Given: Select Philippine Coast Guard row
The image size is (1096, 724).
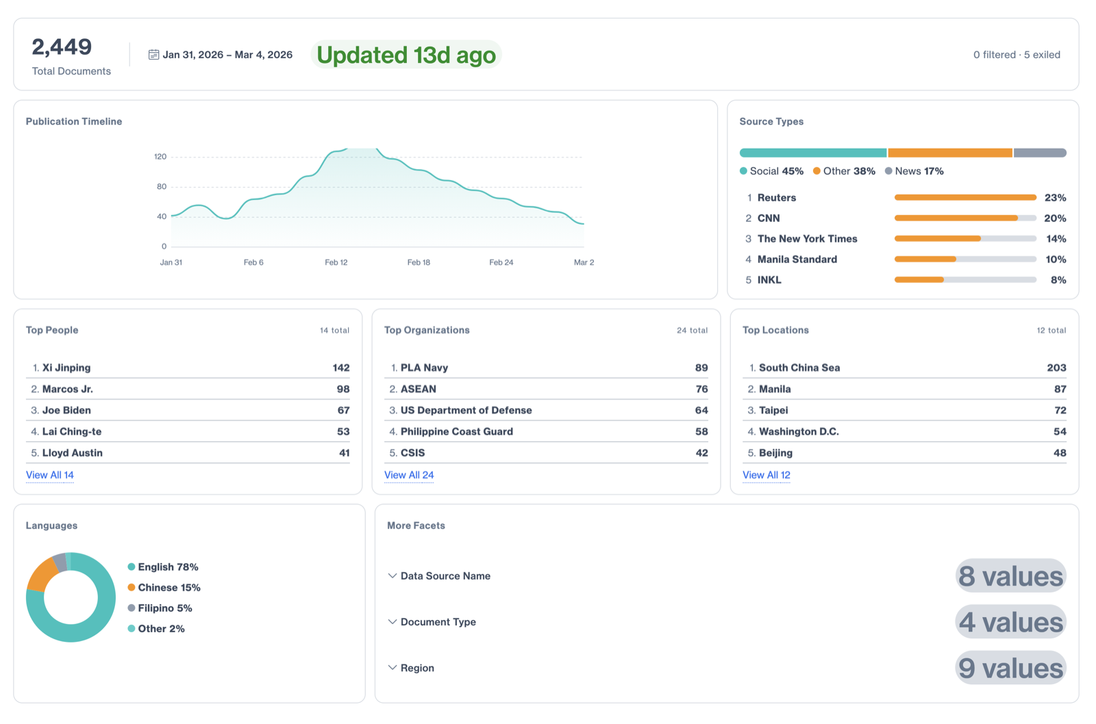Looking at the screenshot, I should pos(546,432).
